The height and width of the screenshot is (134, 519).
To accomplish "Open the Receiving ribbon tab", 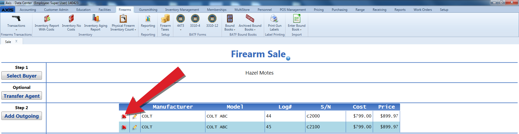I will pyautogui.click(x=380, y=10).
